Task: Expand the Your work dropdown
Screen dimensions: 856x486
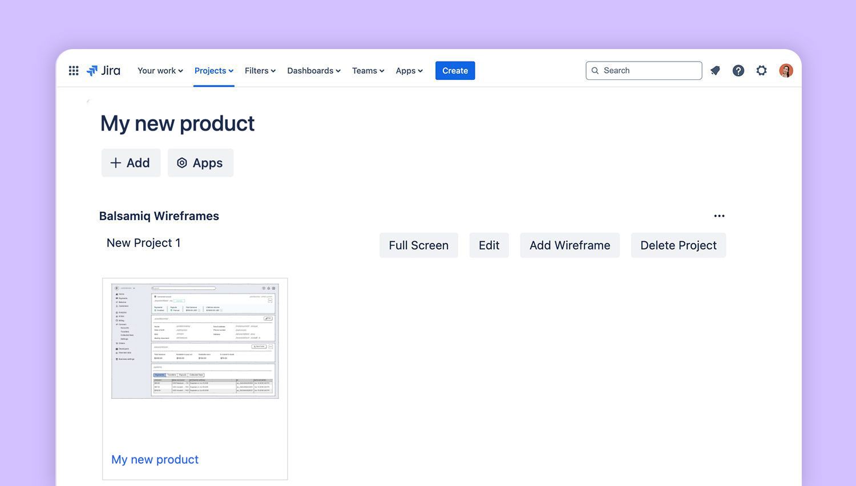Action: click(160, 71)
